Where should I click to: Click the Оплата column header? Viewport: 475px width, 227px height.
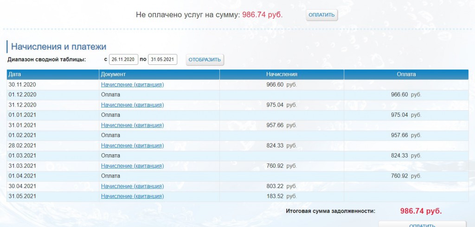click(406, 74)
